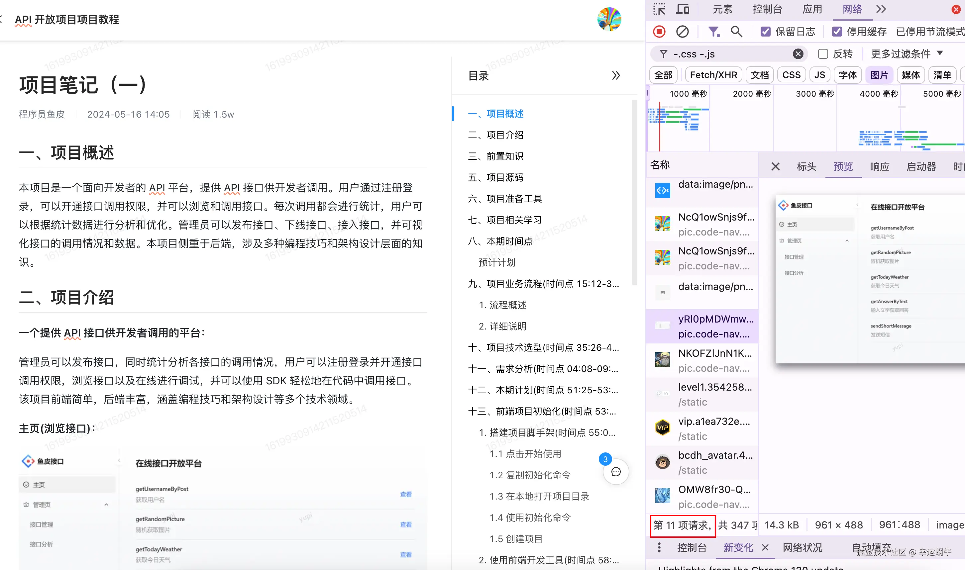The width and height of the screenshot is (965, 570).
Task: Uncheck the 保留日志 checkbox
Action: tap(765, 32)
